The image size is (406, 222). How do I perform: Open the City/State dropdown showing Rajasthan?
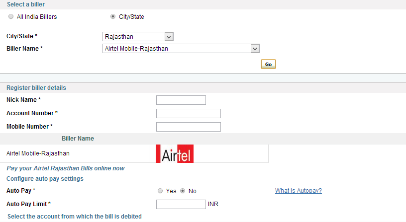138,37
